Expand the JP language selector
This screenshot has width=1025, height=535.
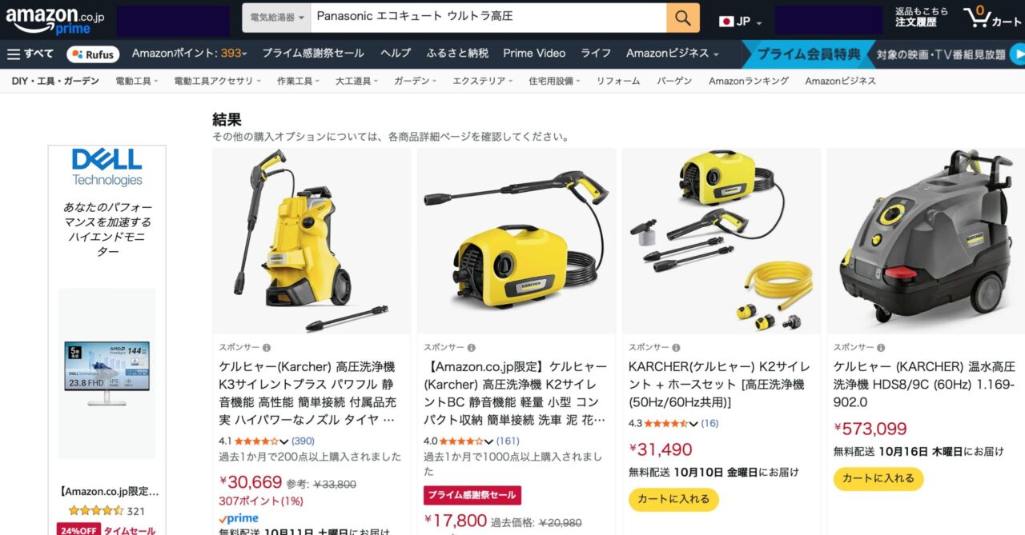(741, 21)
